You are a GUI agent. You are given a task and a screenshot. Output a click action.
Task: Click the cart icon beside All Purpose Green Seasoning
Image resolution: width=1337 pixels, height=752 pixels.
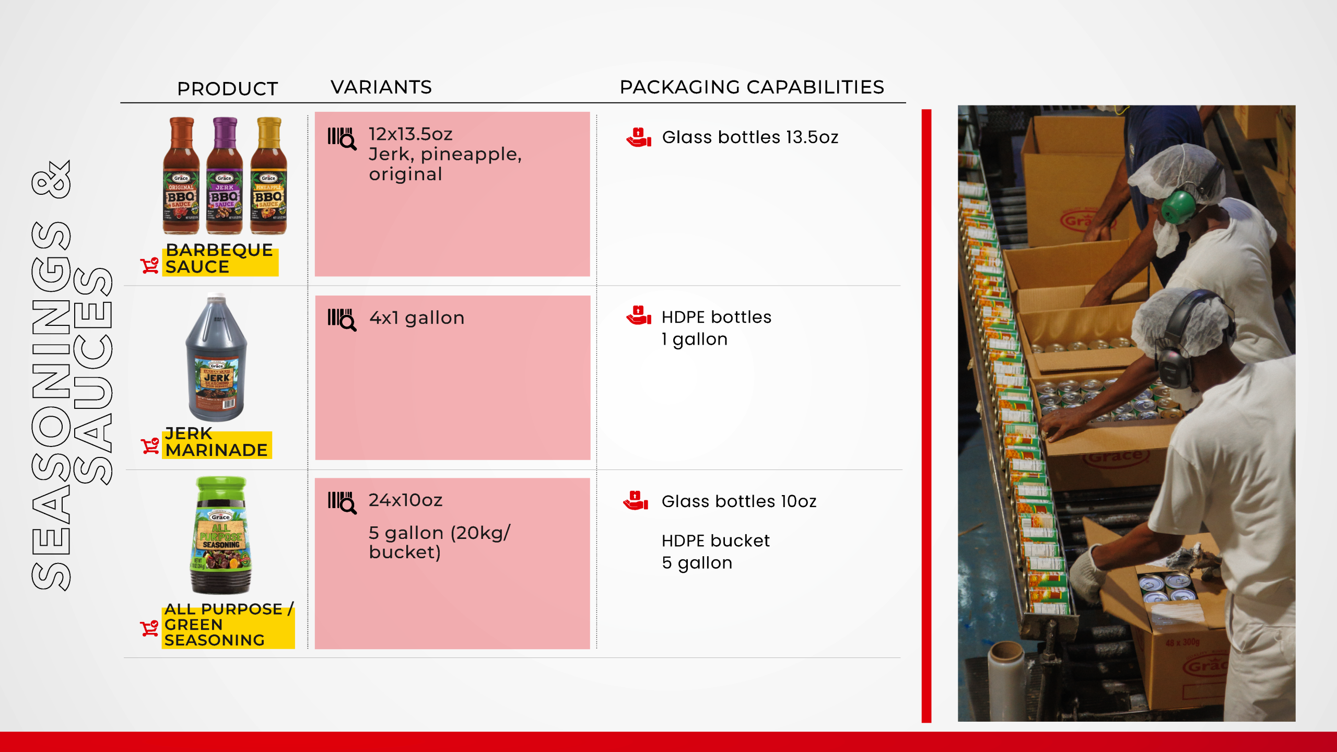(x=149, y=628)
